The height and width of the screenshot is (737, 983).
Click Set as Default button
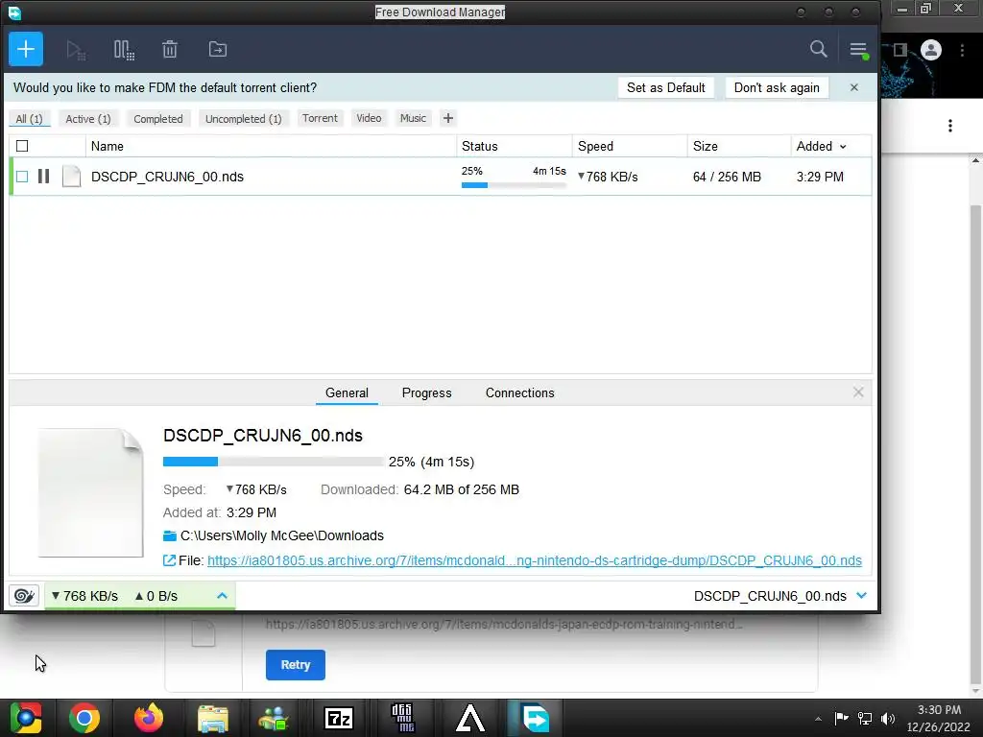click(x=666, y=87)
